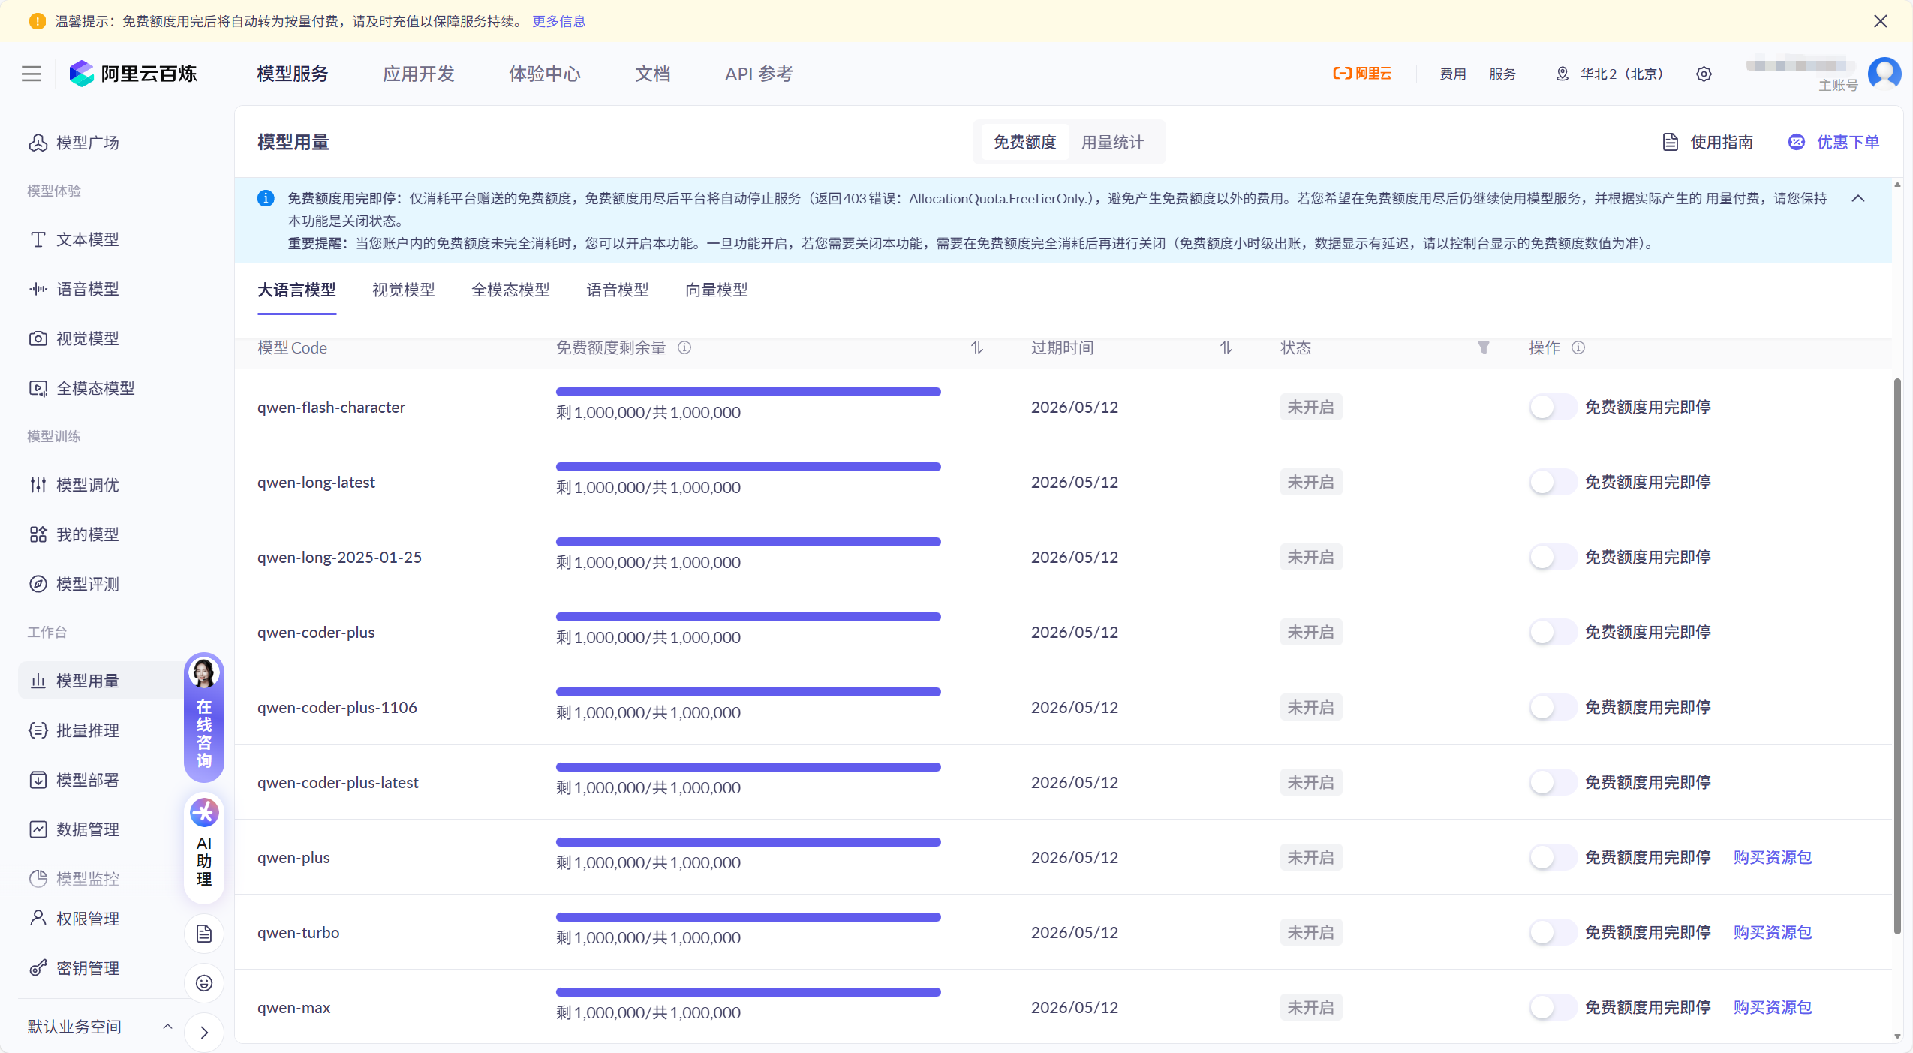This screenshot has height=1053, width=1913.
Task: Switch to 全模态模型 tab in table
Action: (x=510, y=290)
